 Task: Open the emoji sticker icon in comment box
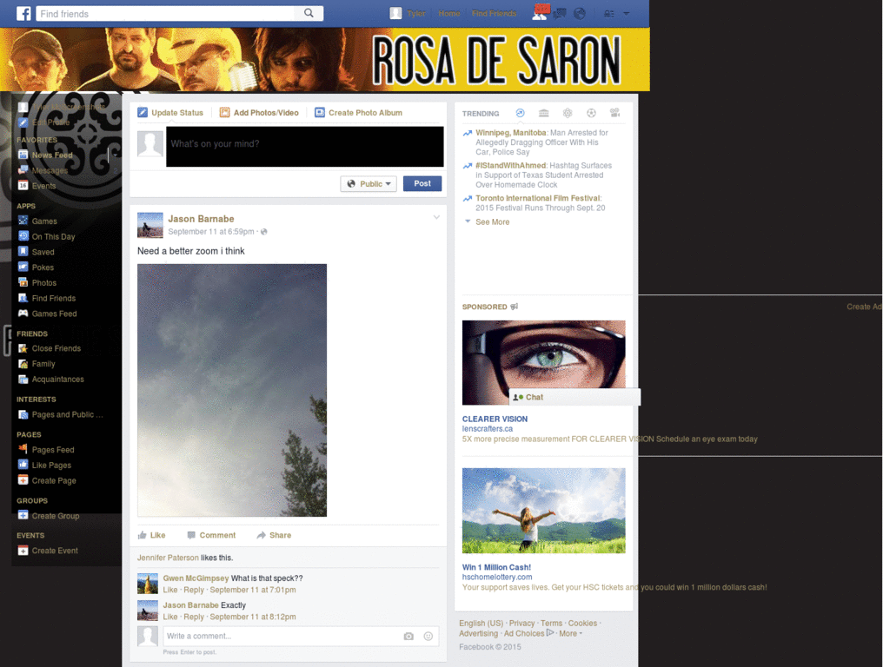click(428, 637)
